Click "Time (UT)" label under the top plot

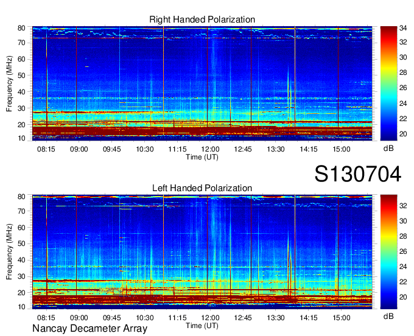(x=202, y=157)
